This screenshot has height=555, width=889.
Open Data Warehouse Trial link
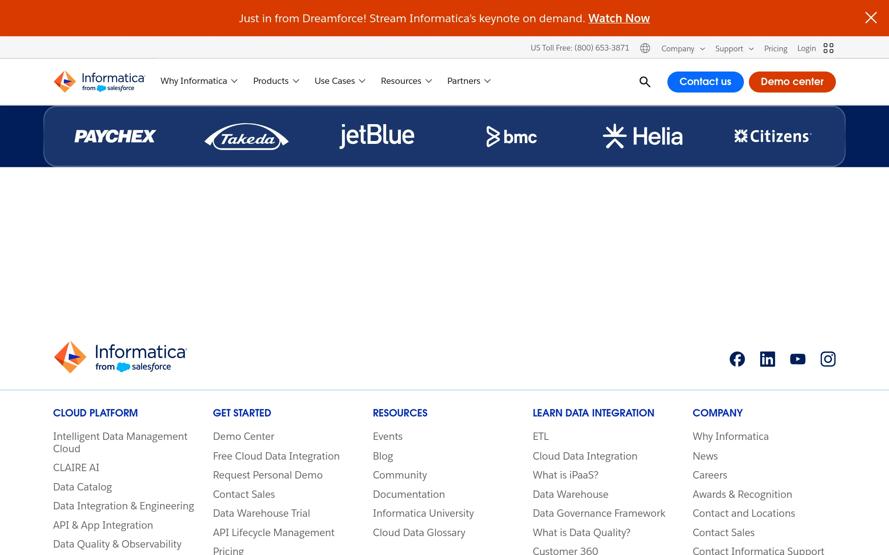pyautogui.click(x=261, y=513)
